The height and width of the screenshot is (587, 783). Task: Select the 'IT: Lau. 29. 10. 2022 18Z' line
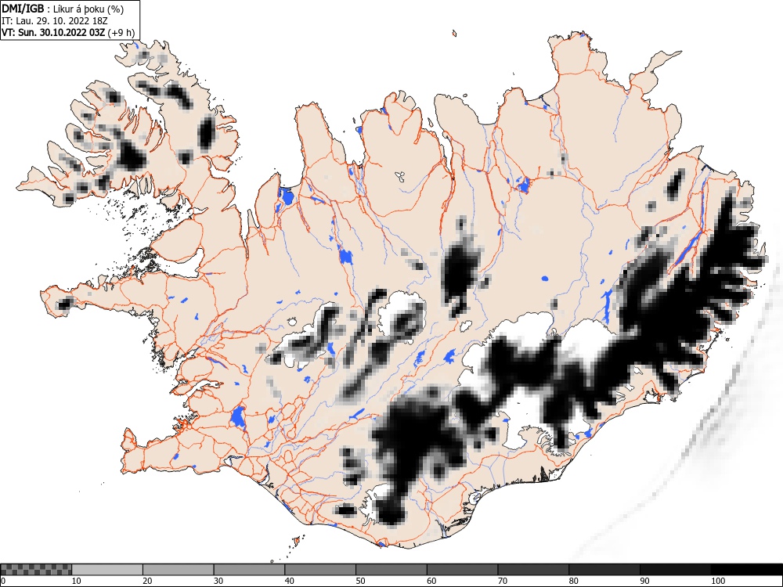click(55, 21)
